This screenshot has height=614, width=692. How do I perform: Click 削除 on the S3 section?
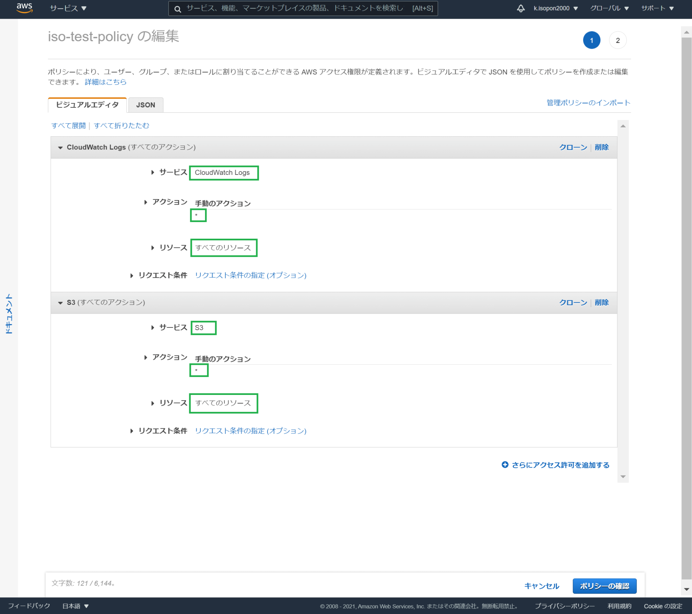tap(601, 302)
